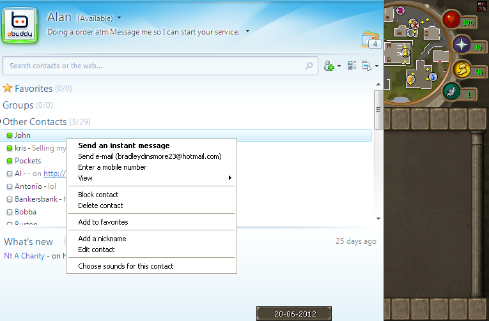Click the Favorites star icon
Image resolution: width=489 pixels, height=321 pixels.
[8, 88]
